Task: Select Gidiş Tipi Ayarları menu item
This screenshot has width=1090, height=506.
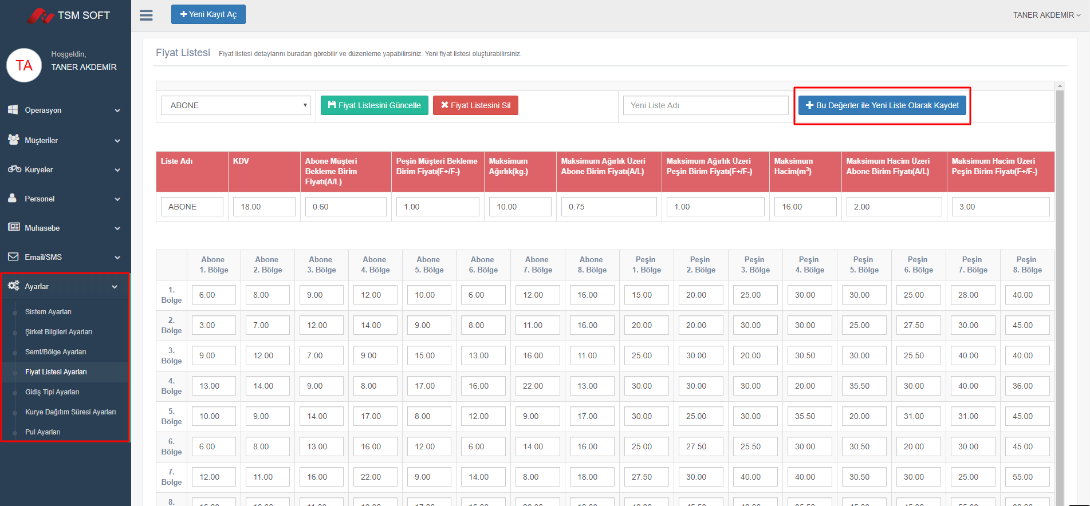Action: (52, 392)
